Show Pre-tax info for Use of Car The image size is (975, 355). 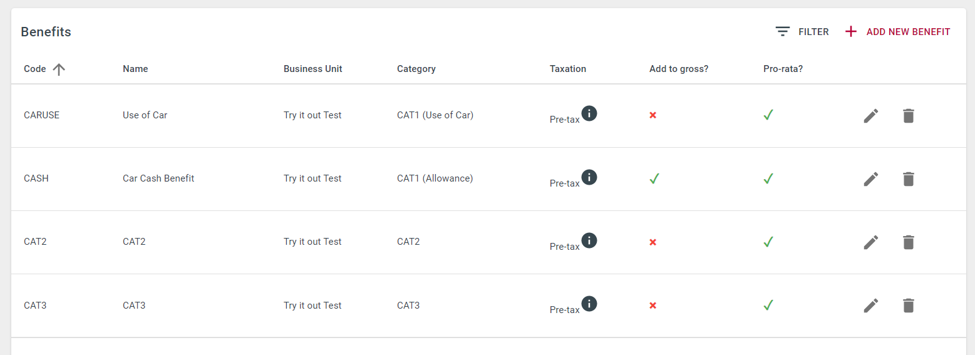tap(589, 113)
